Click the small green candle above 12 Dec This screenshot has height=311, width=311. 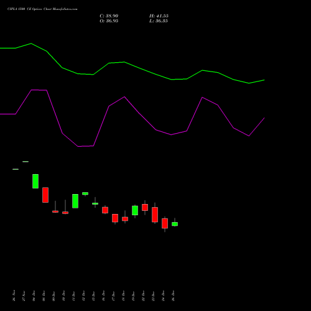coord(85,193)
